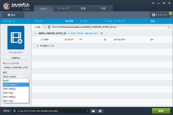The image size is (173, 115).
Task: Click the save destination drive field
Action: [51, 111]
